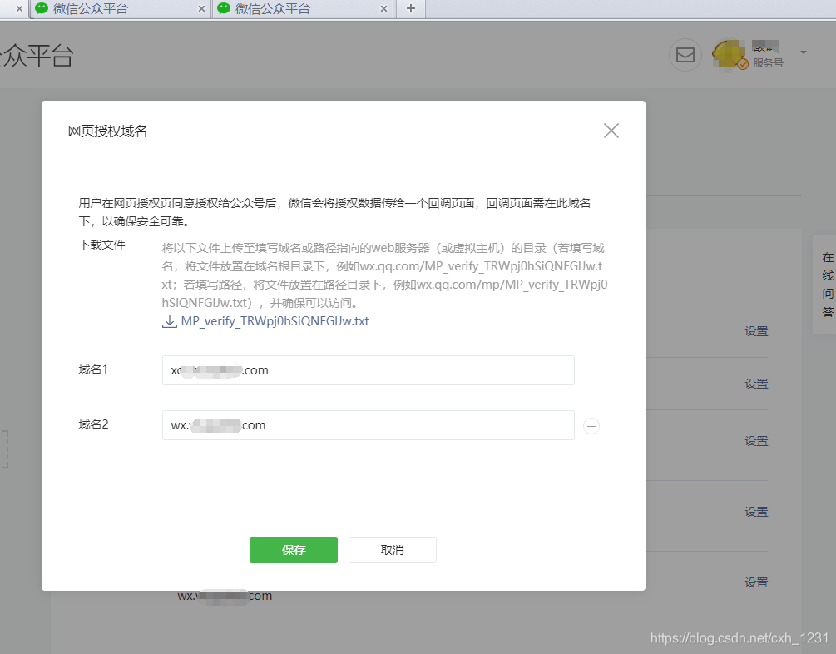Open the mail notifications icon
836x654 pixels.
pos(685,55)
